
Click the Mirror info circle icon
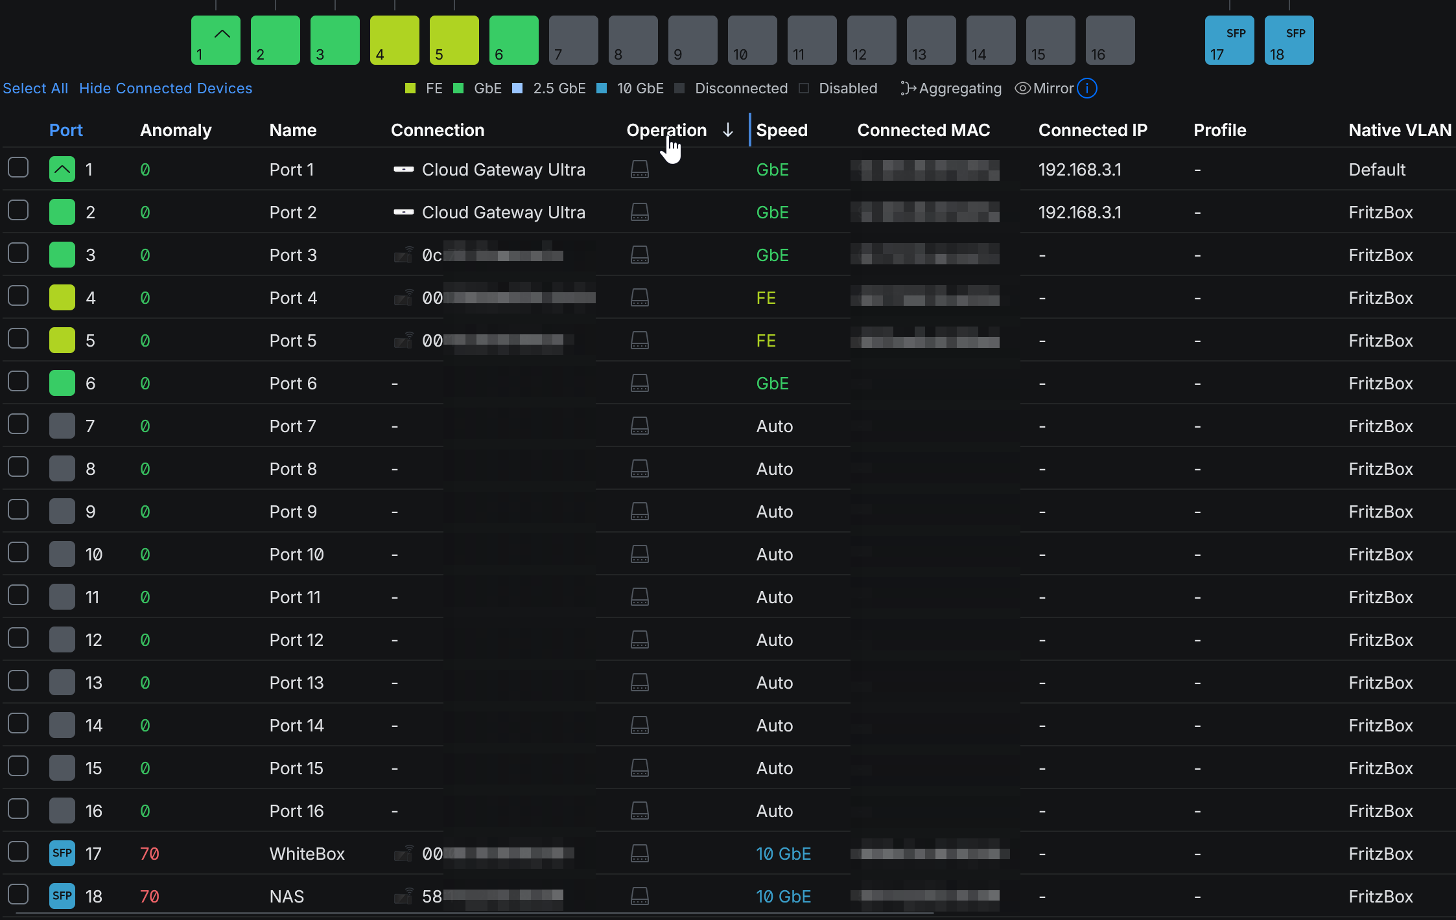1087,89
